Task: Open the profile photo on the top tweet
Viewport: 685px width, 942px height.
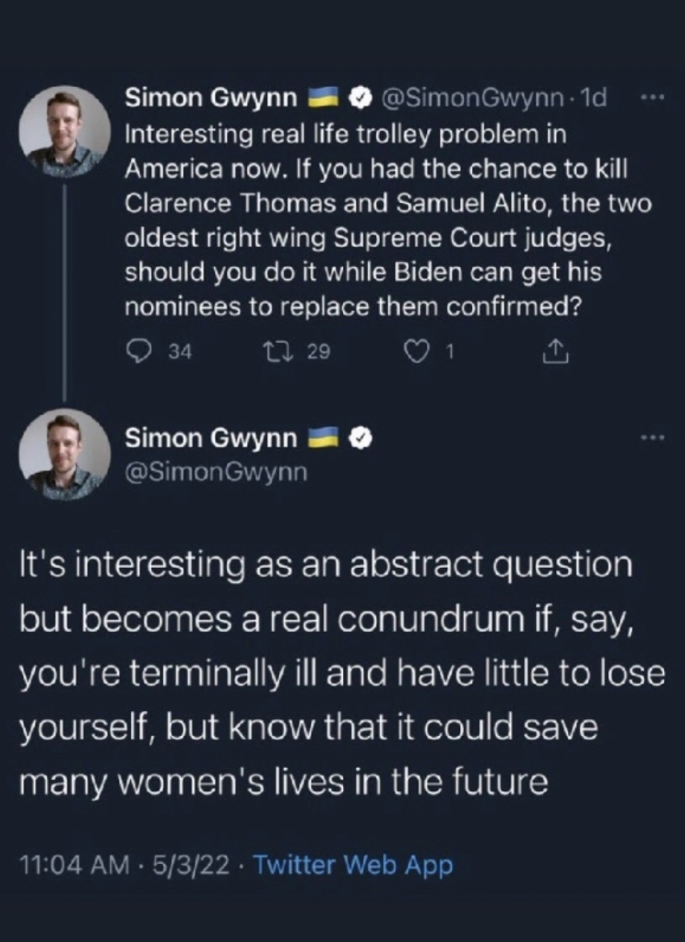Action: [x=64, y=132]
